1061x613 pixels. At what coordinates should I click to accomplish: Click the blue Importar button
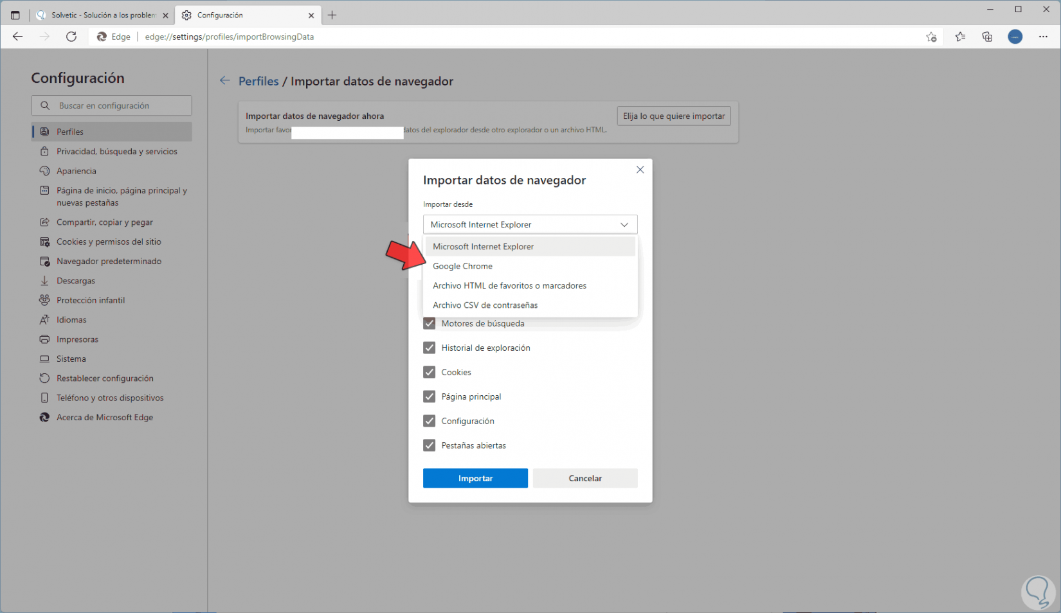[475, 478]
